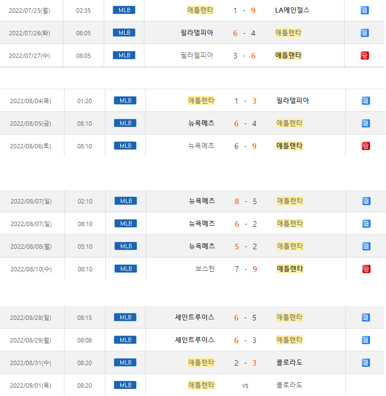Screen dimensions: 386x396
Task: Open the 보스턴 team link
Action: 205,269
